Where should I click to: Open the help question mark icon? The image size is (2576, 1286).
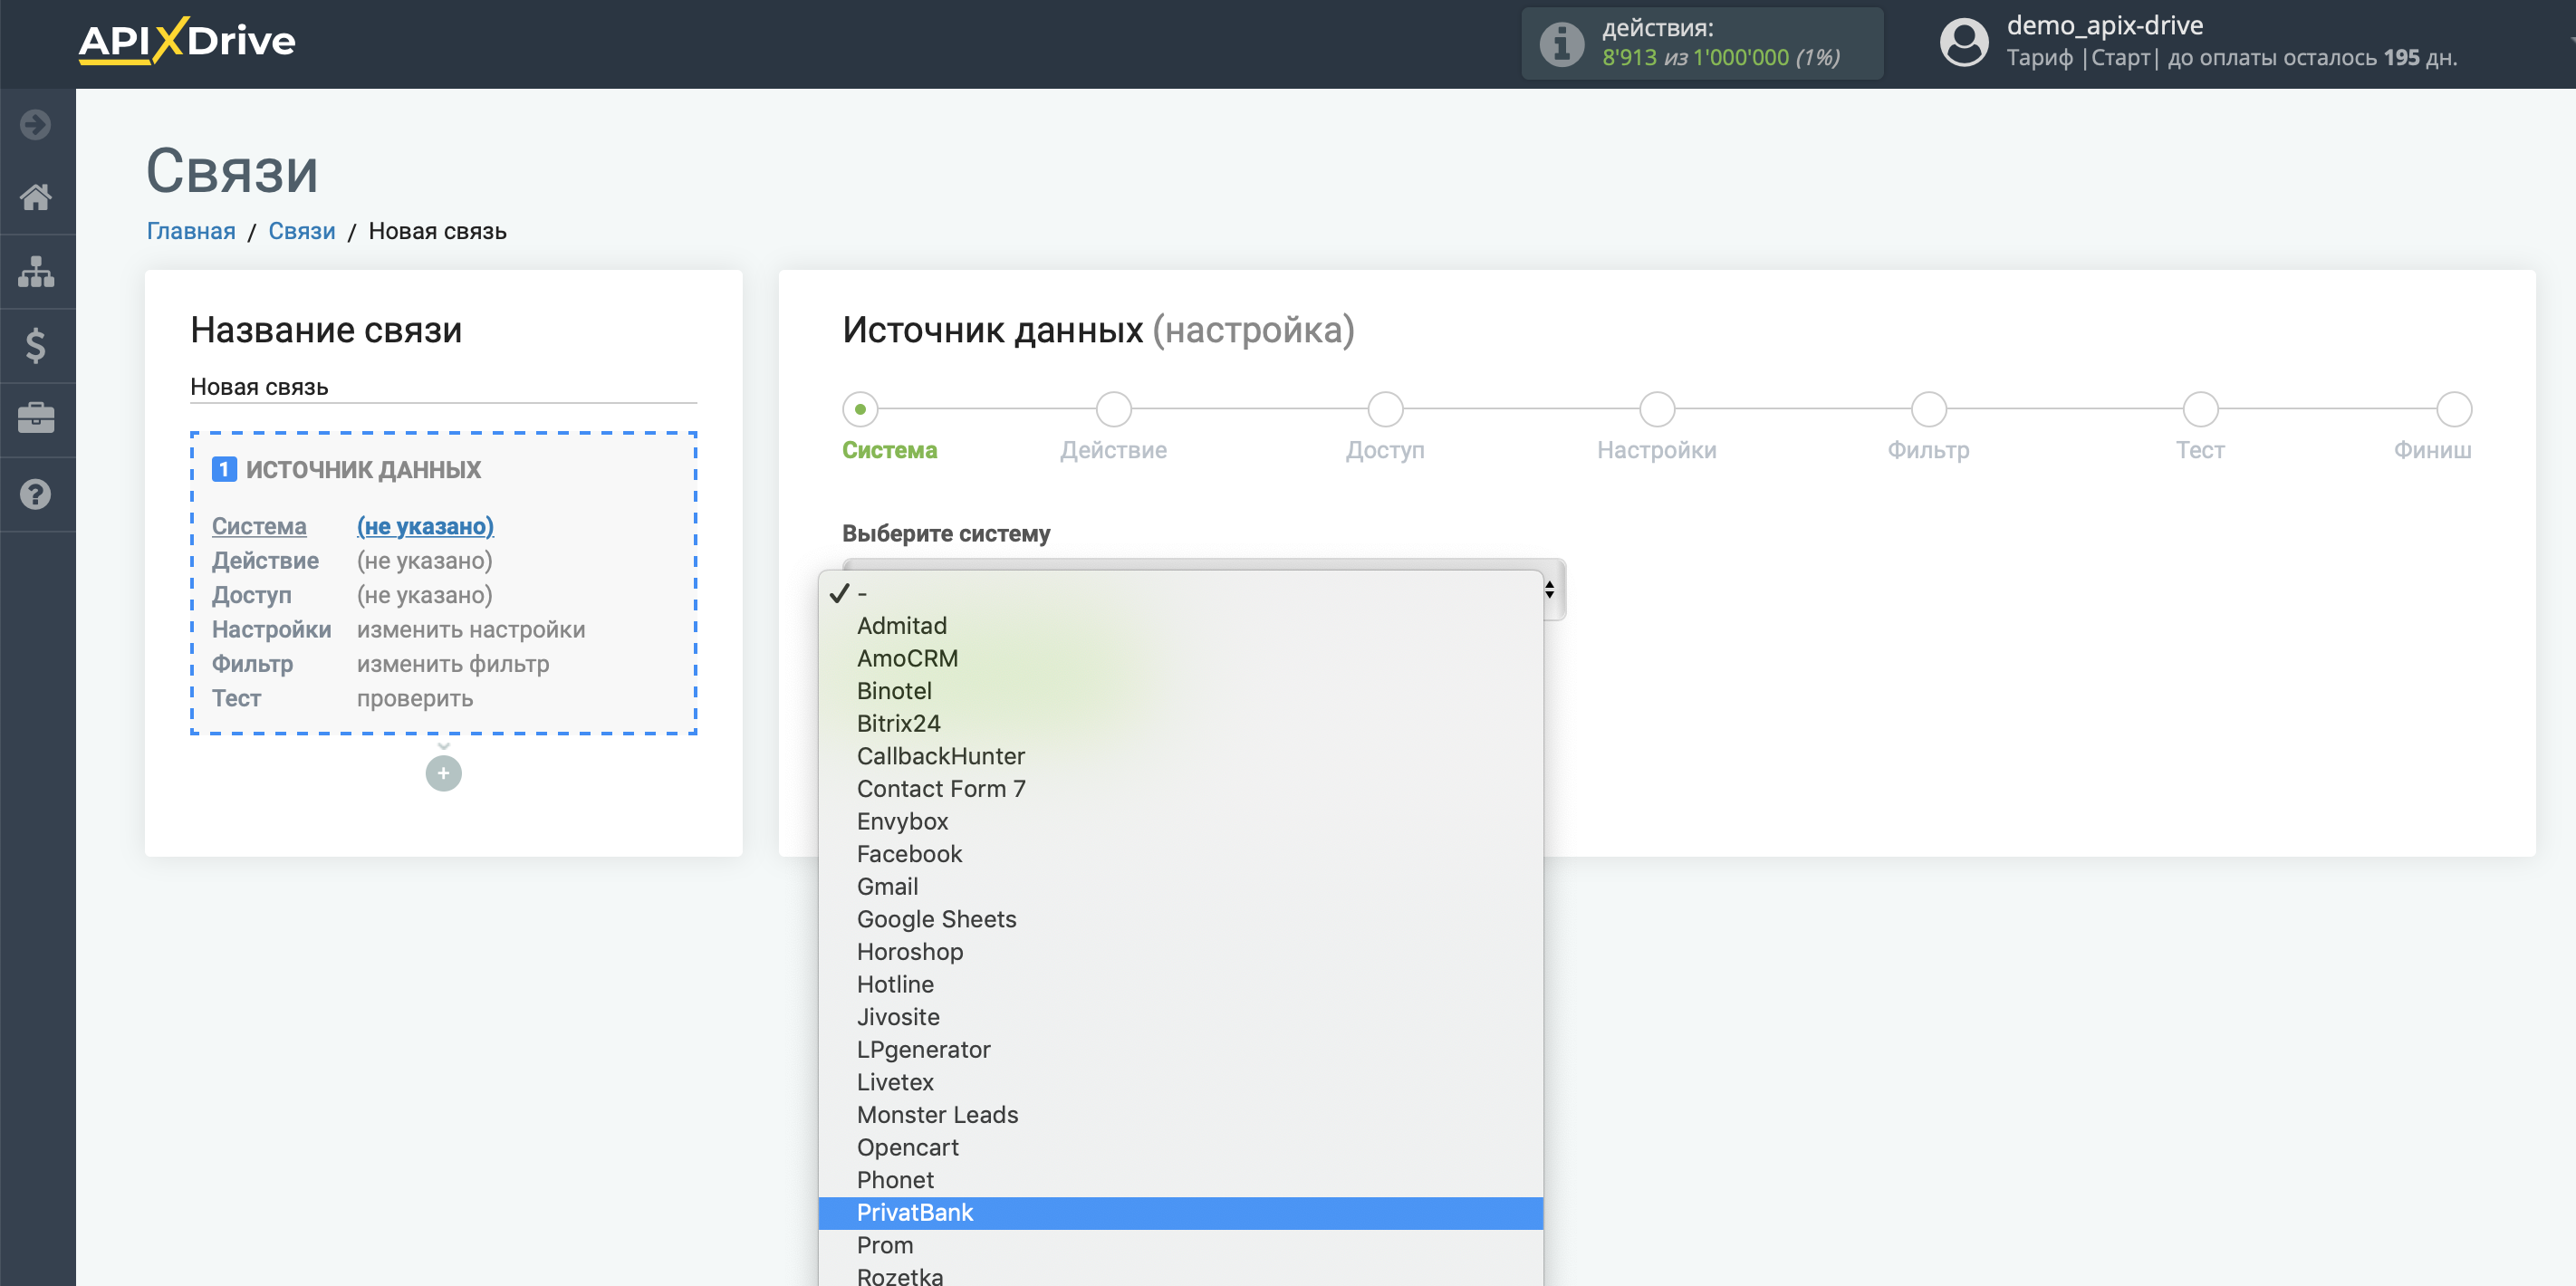36,494
